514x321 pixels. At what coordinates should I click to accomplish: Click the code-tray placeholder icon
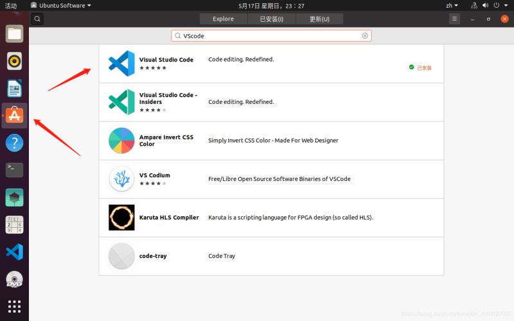point(121,256)
